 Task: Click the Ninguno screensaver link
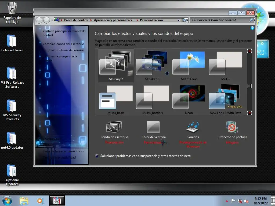click(x=232, y=142)
